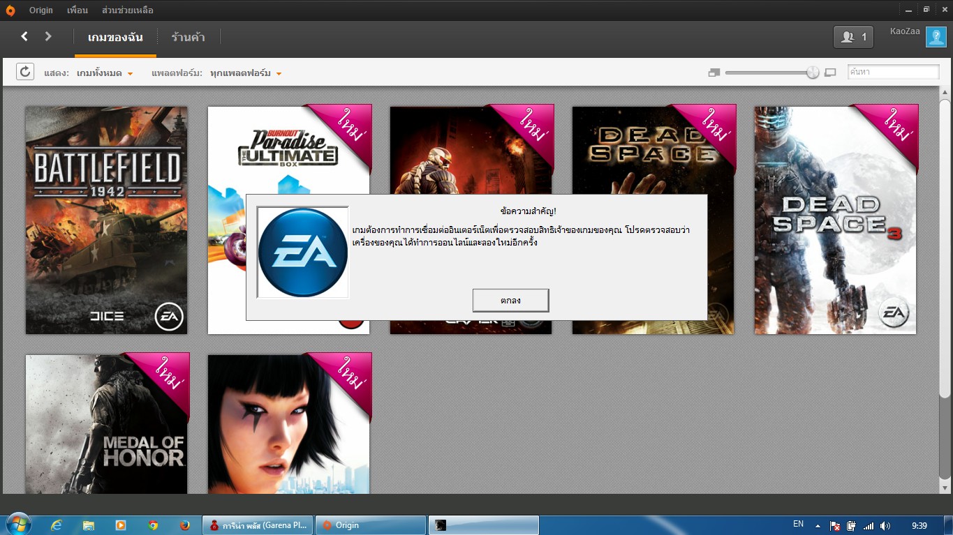Expand the แพลตฟอร์ม filter dropdown

pyautogui.click(x=246, y=73)
